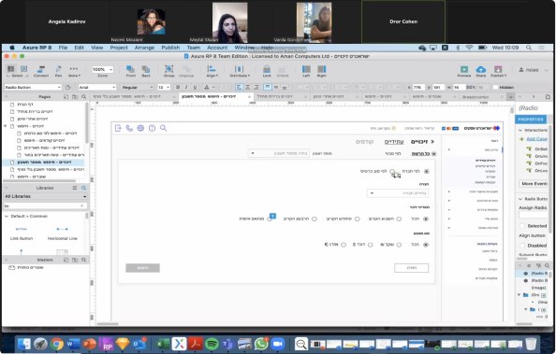
Task: Open Spotify from the Dock
Action: [212, 344]
